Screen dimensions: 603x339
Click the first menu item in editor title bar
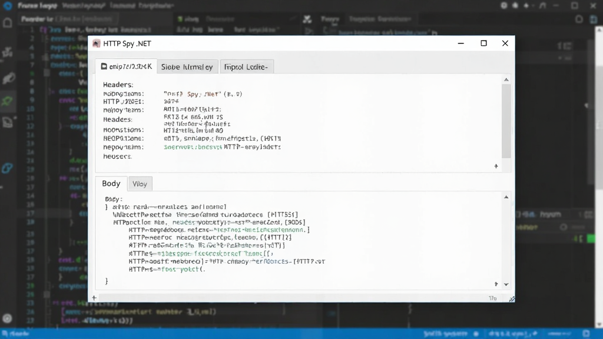click(x=37, y=6)
